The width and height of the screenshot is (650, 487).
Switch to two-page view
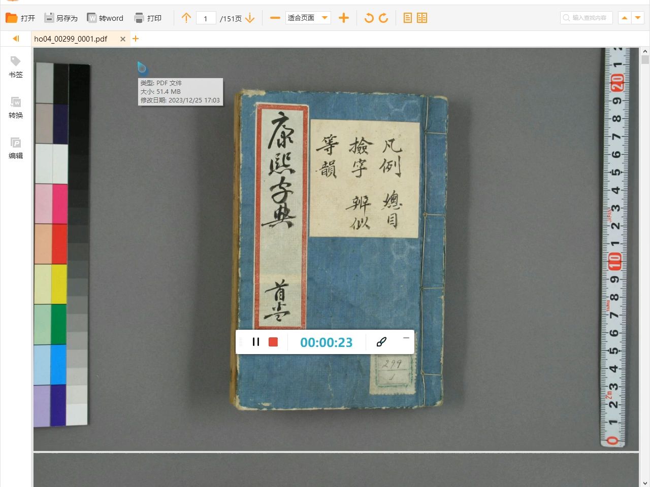coord(422,18)
